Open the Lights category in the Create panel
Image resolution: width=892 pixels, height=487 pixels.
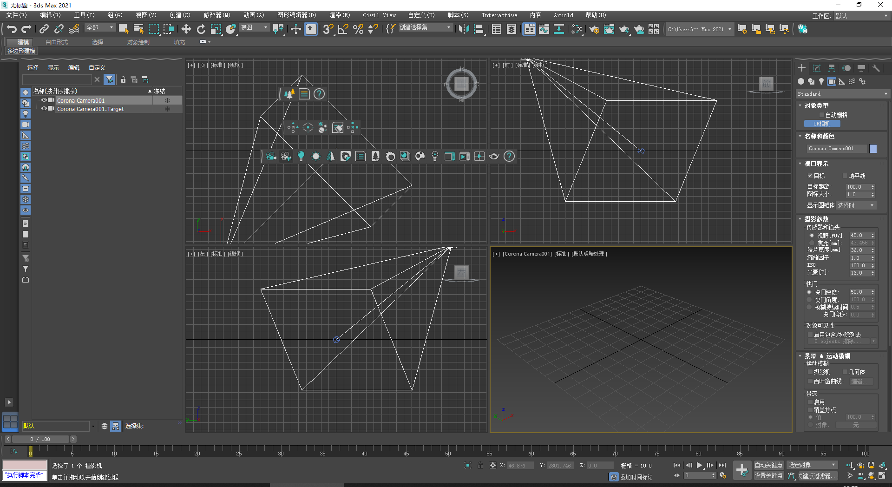pyautogui.click(x=821, y=81)
